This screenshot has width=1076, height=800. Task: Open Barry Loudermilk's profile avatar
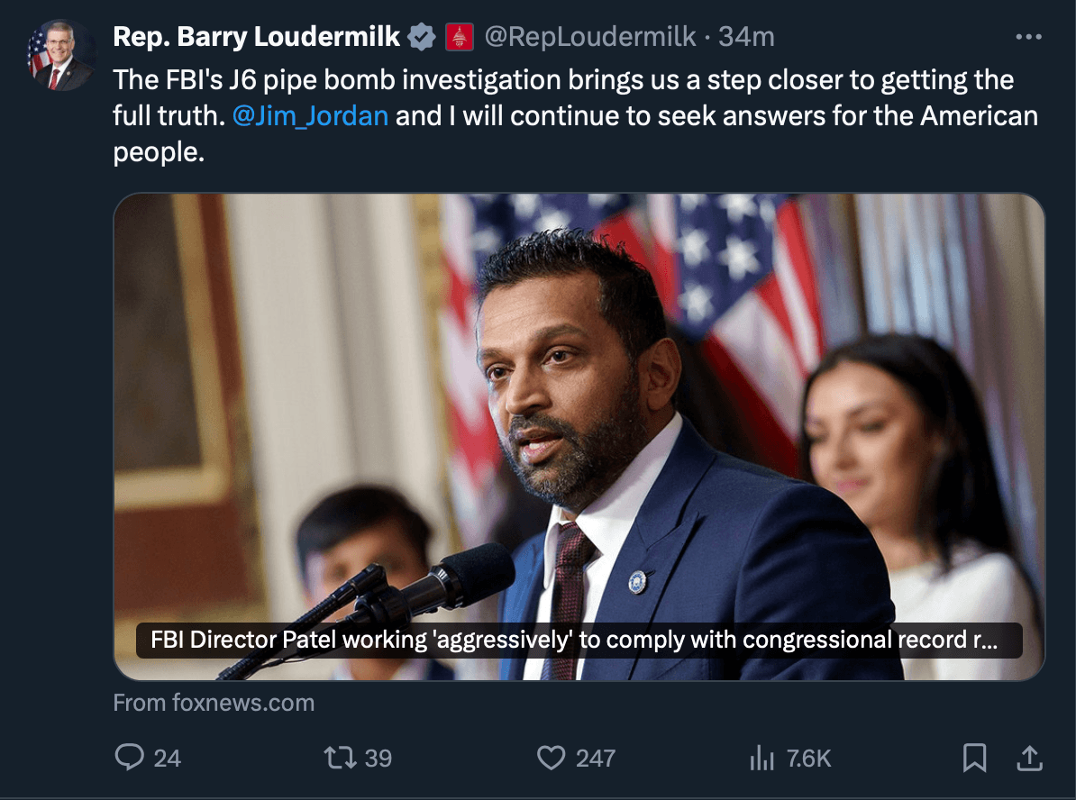61,55
